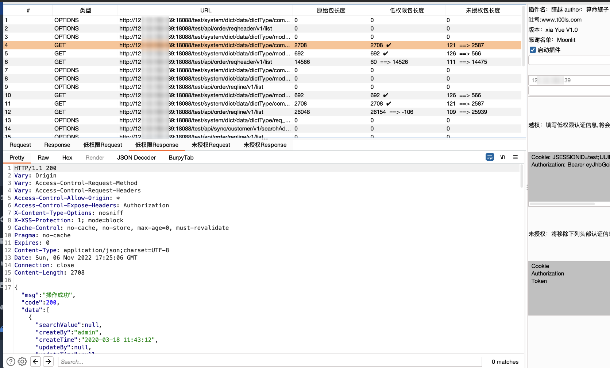Open the 未授权Request tab
This screenshot has width=610, height=368.
[211, 145]
